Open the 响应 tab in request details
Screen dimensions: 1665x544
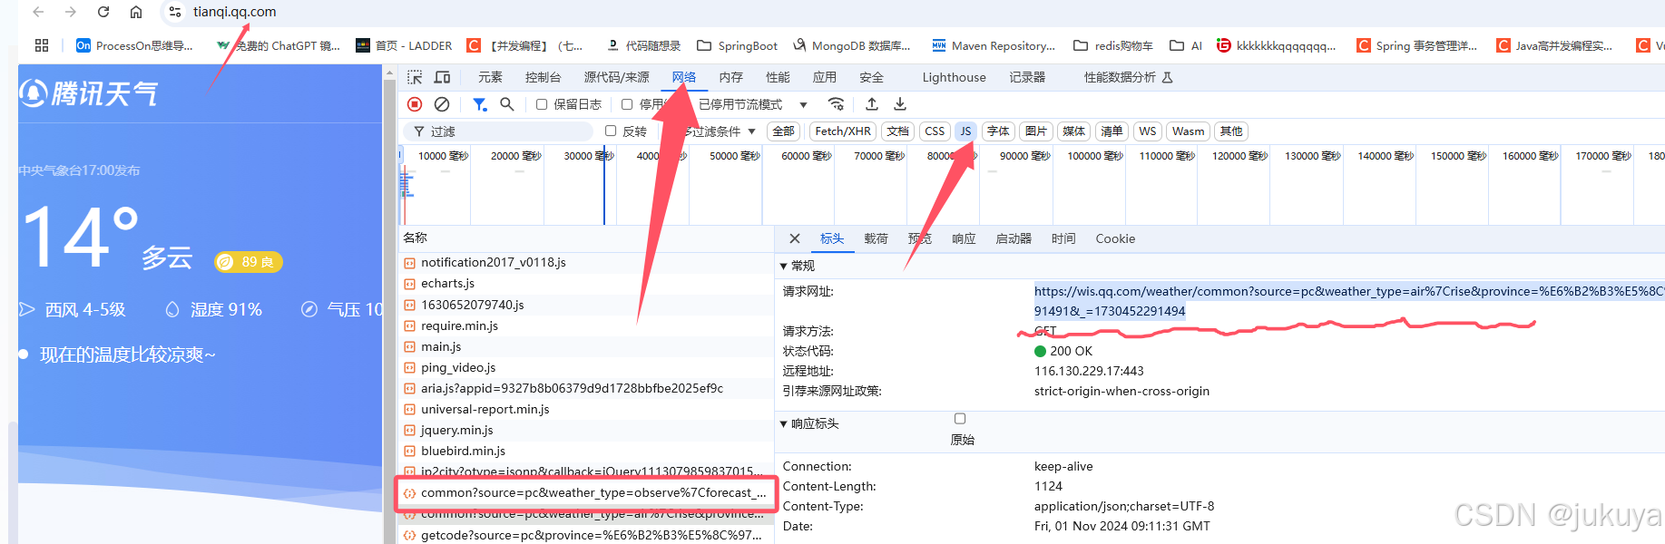964,238
